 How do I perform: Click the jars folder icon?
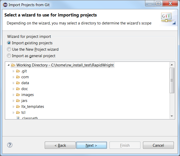pos(18,101)
